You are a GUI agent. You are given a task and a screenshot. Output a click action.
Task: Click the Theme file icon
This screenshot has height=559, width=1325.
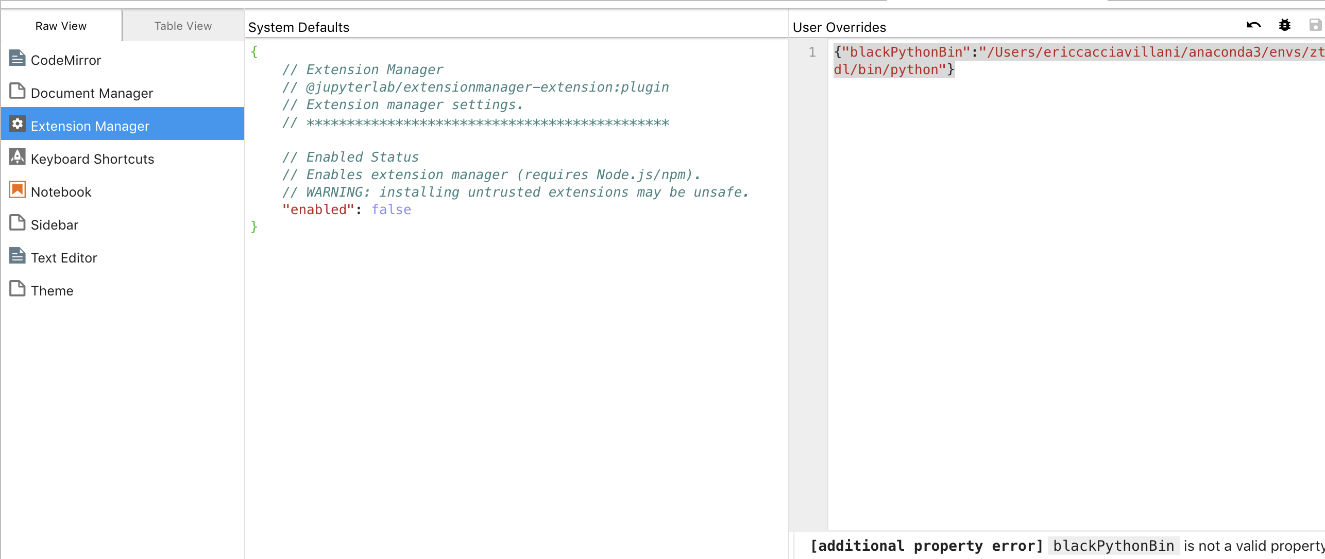point(18,289)
